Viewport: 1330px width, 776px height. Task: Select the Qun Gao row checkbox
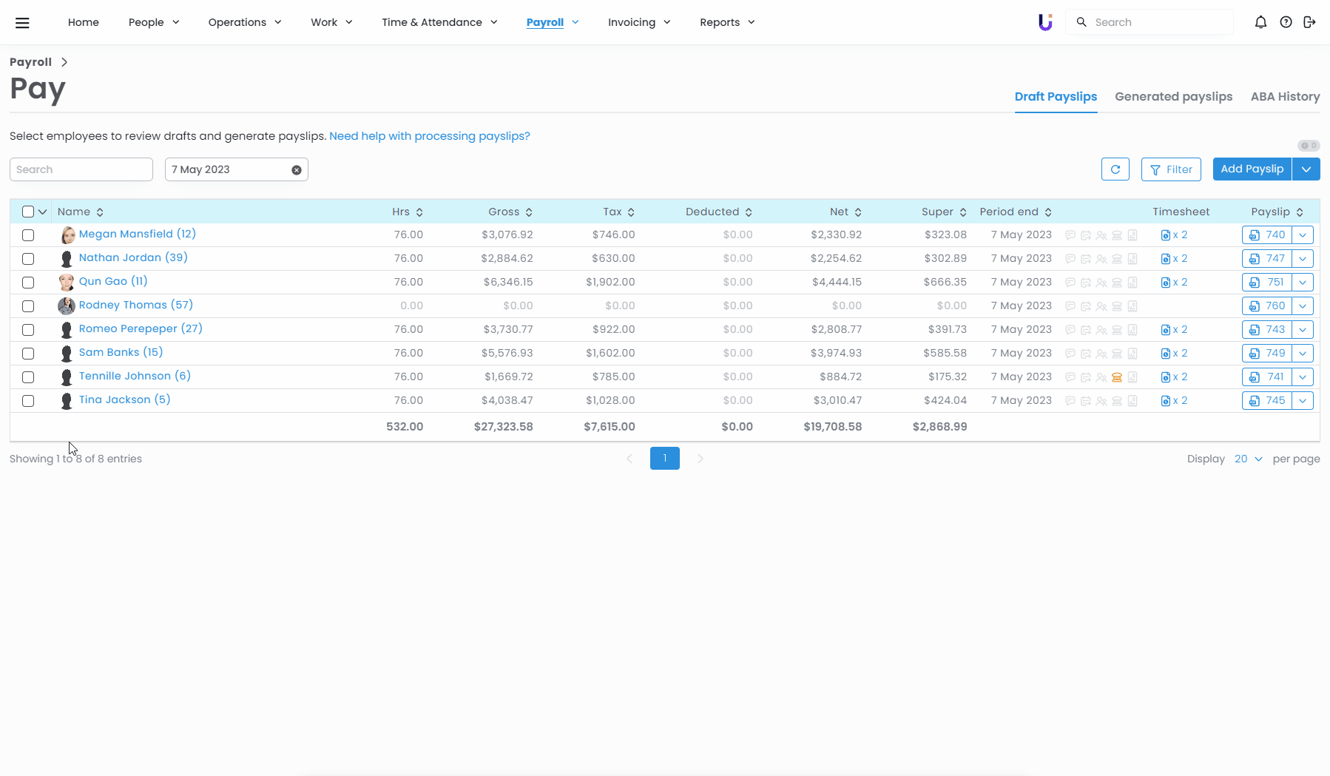point(28,283)
